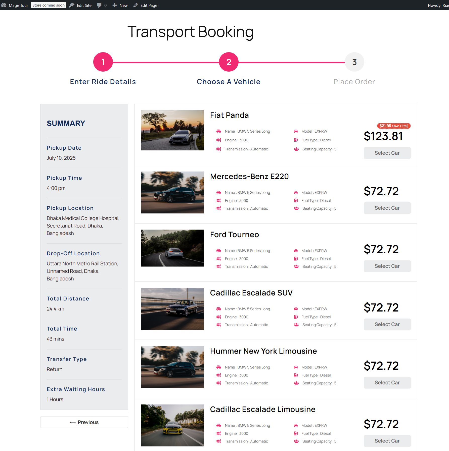Click the WordPress dashboard icon beside Mage Tour
The width and height of the screenshot is (449, 451).
4,5
